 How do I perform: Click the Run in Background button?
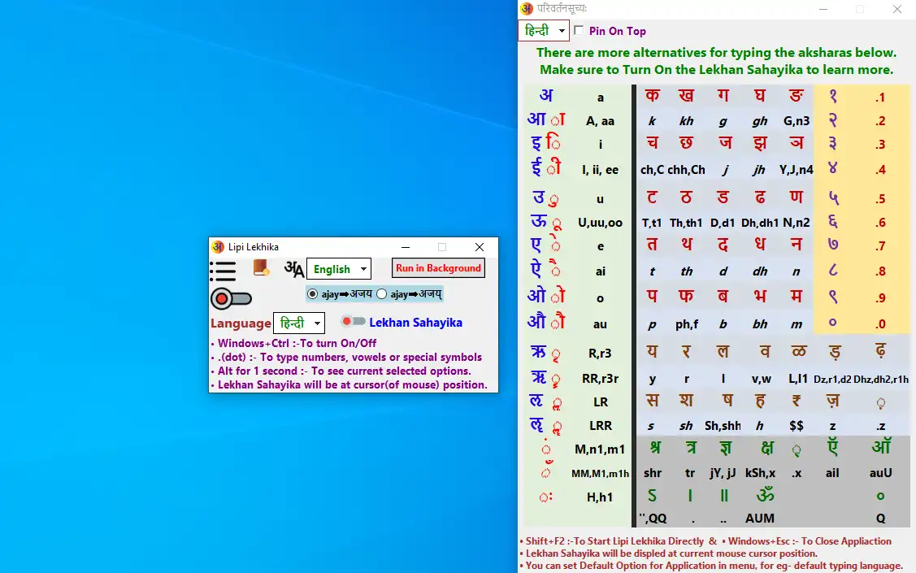(x=438, y=268)
